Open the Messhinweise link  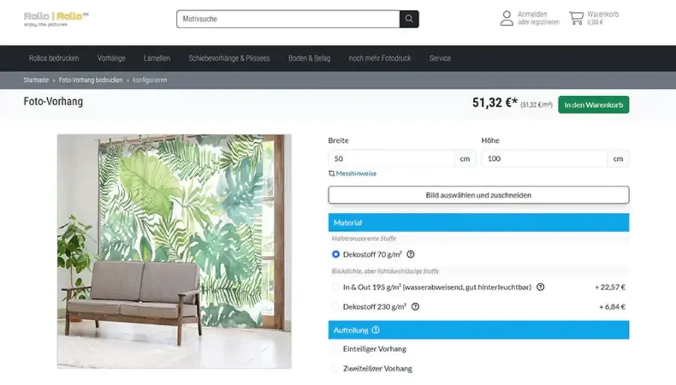click(x=352, y=174)
